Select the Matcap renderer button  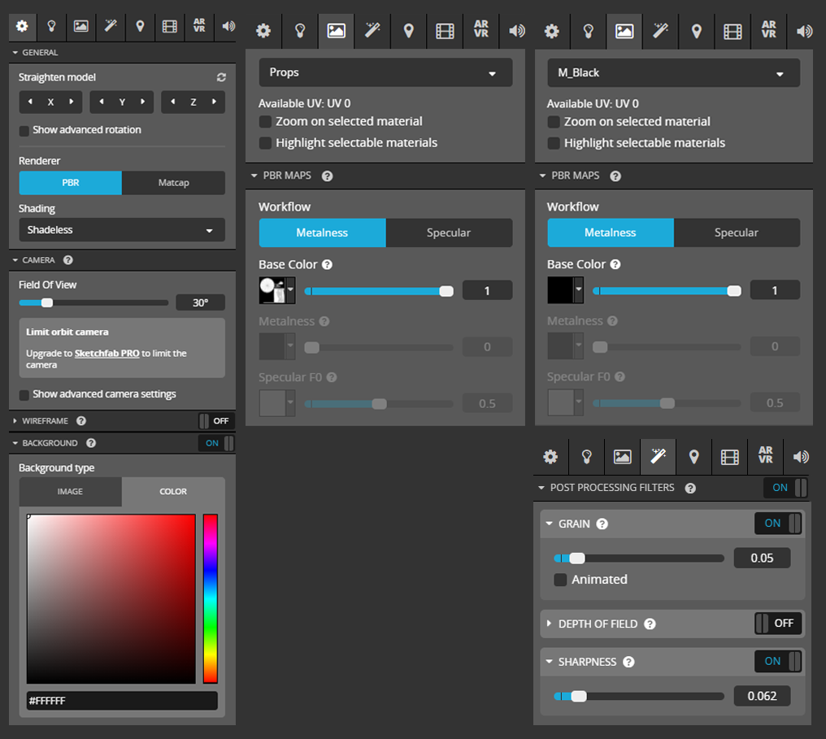click(173, 183)
